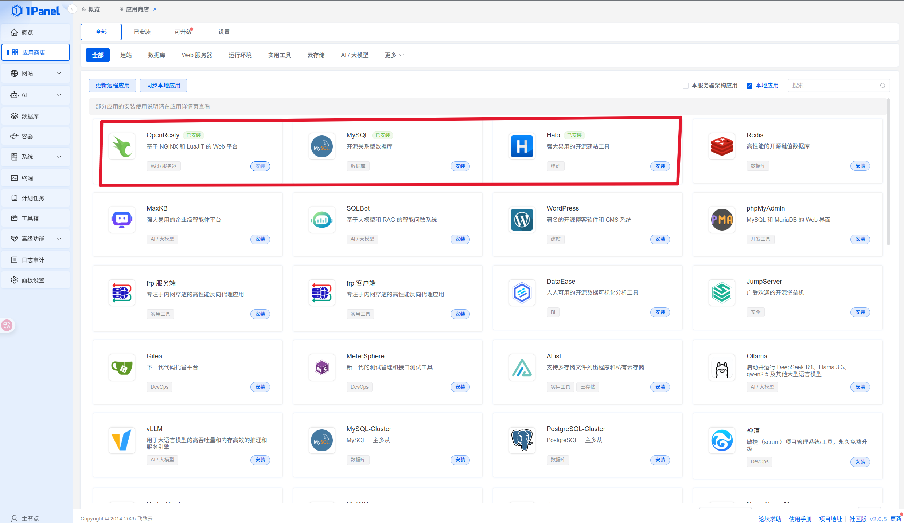The width and height of the screenshot is (904, 523).
Task: Open the 更多 category dropdown
Action: (x=394, y=55)
